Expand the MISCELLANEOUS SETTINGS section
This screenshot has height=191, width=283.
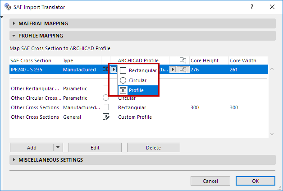click(142, 160)
